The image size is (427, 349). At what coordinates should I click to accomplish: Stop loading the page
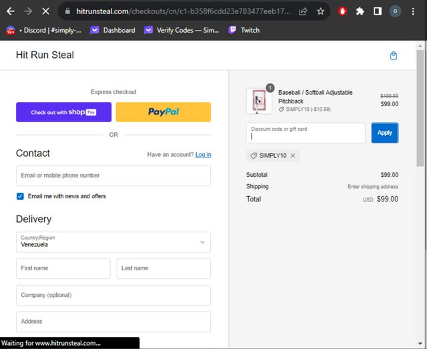click(45, 11)
